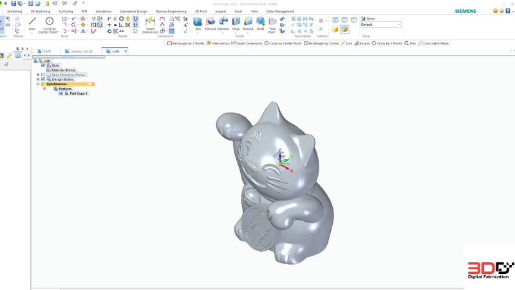
Task: Expand the Design Bodies node
Action: pos(38,79)
